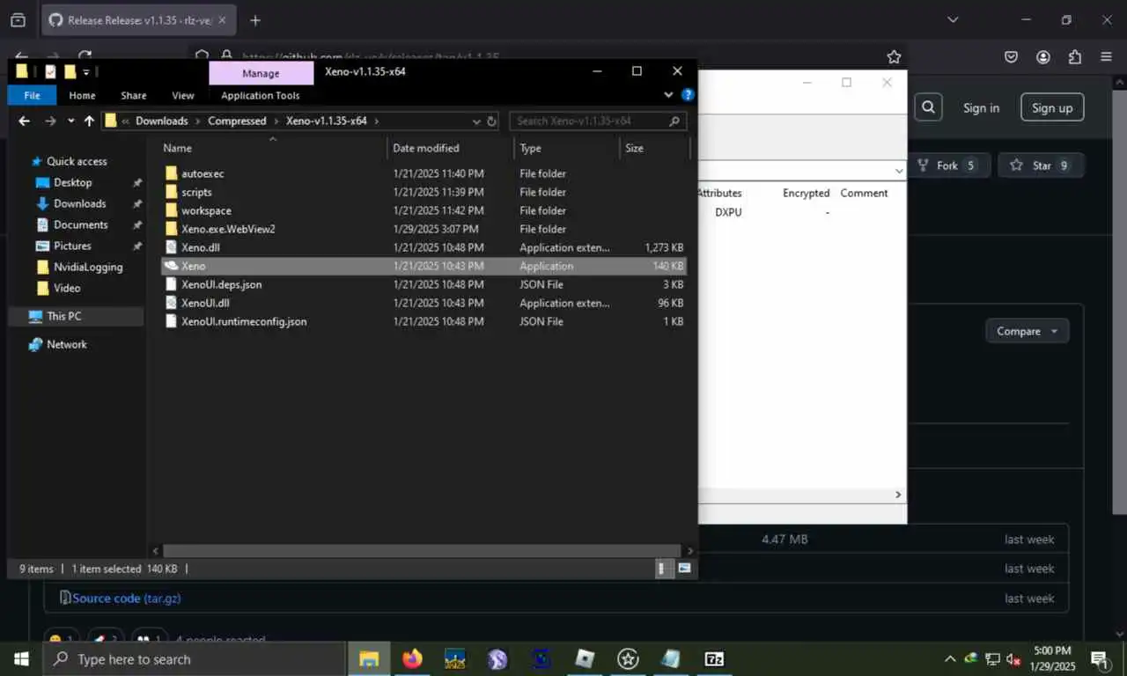This screenshot has height=676, width=1127.
Task: Open Documents in navigation pane
Action: [80, 224]
